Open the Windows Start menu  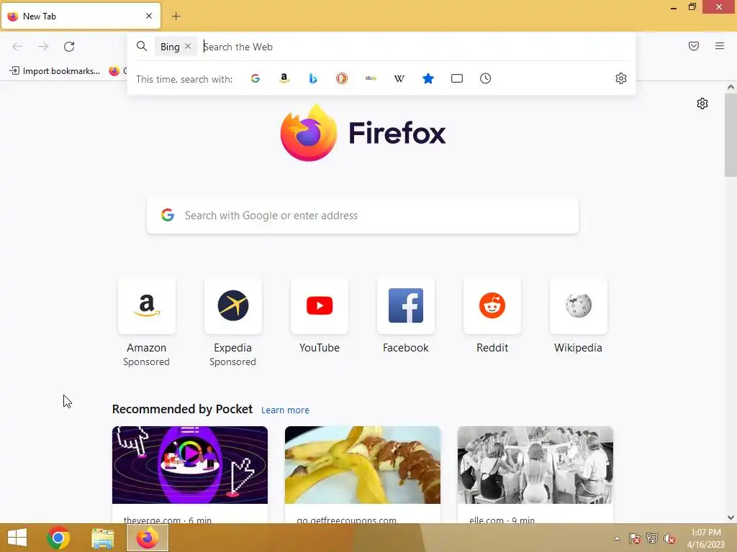(17, 538)
